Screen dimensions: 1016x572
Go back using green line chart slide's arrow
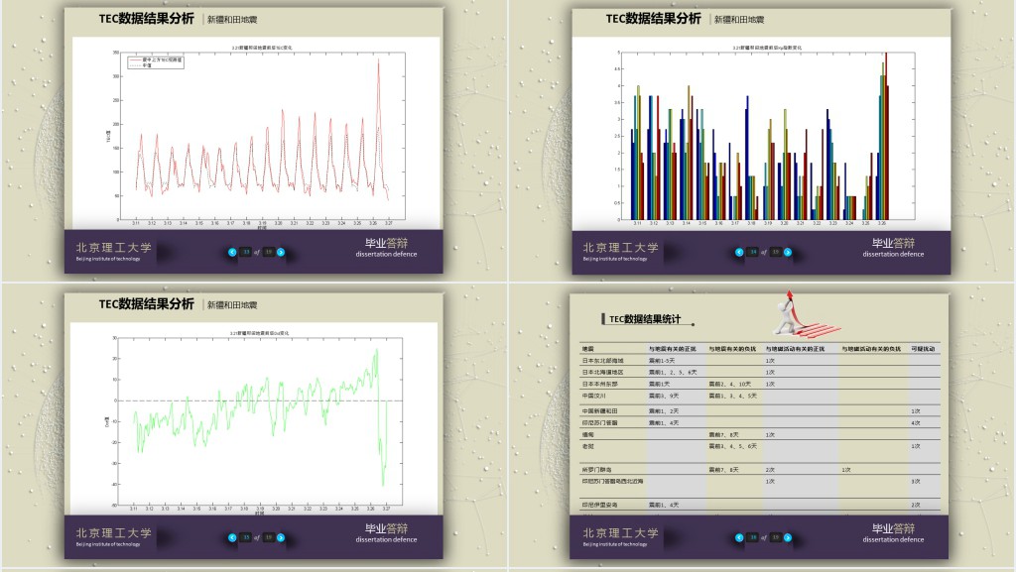pyautogui.click(x=233, y=537)
